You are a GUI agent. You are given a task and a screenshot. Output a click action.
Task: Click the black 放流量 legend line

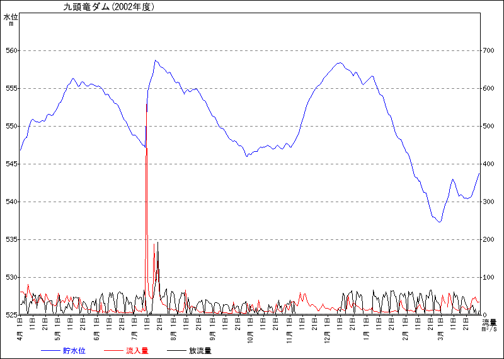(x=176, y=351)
